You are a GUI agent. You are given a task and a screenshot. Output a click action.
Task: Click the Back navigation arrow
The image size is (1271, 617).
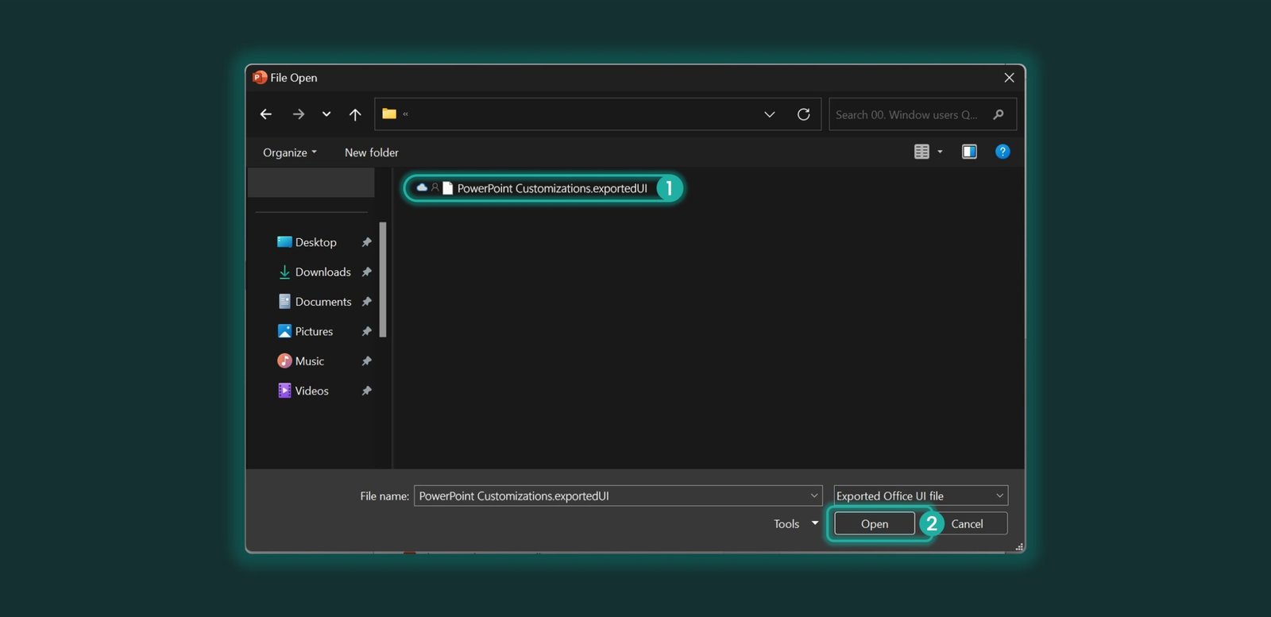[x=266, y=114]
